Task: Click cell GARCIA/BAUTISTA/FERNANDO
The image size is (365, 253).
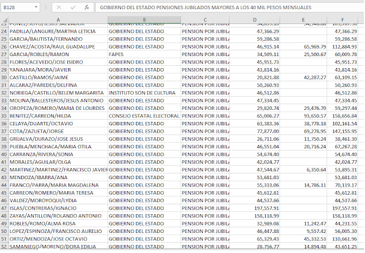Action: click(58, 39)
